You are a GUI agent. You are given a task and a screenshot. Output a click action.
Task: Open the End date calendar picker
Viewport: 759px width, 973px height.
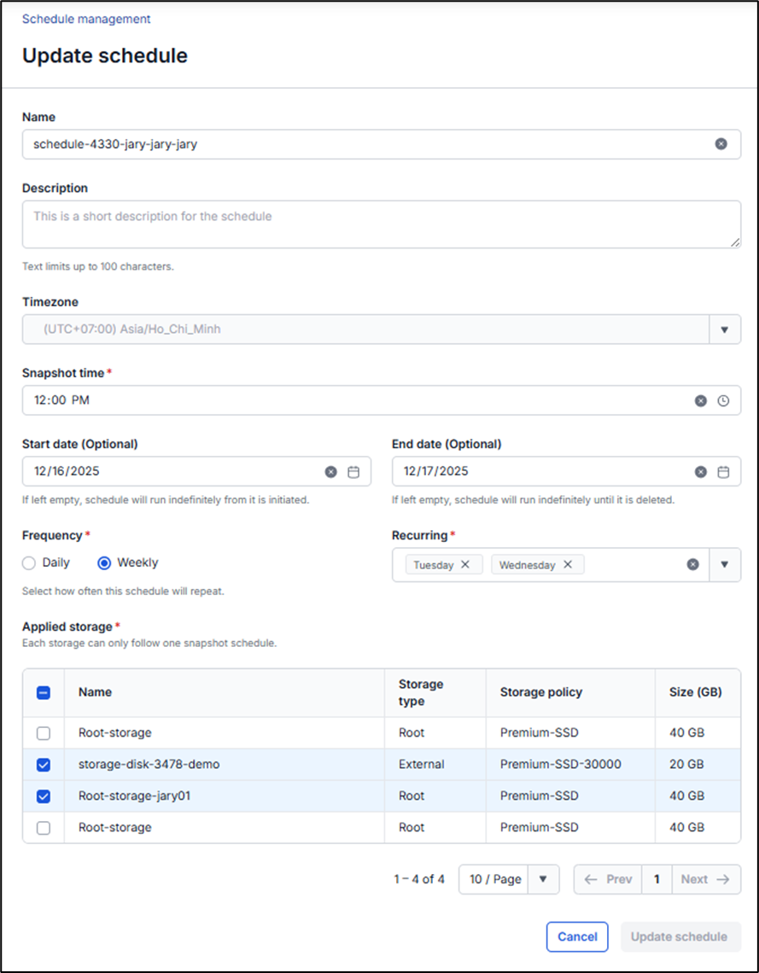723,471
